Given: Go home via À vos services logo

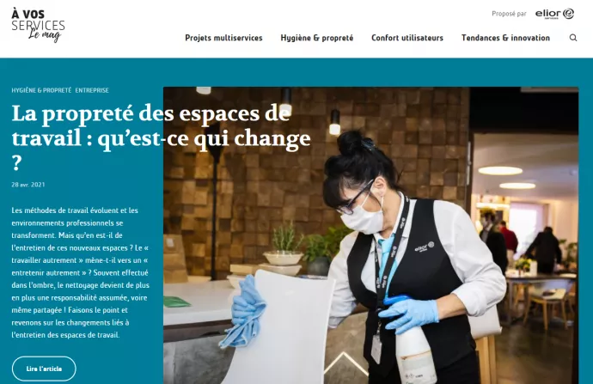Looking at the screenshot, I should click(x=38, y=24).
